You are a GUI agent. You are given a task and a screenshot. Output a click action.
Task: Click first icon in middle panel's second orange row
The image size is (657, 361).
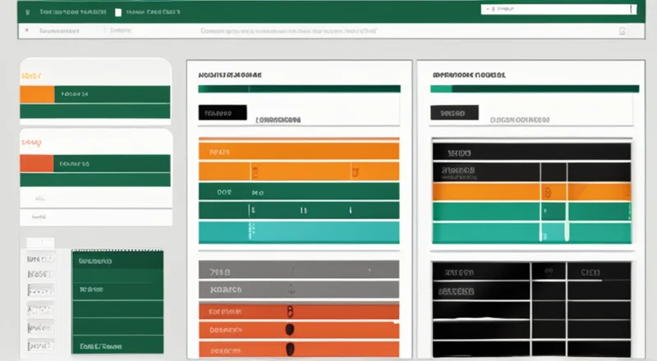[255, 171]
